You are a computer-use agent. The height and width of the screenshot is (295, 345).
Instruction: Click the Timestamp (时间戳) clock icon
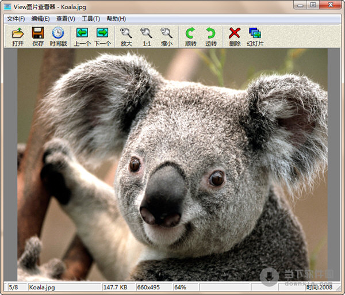pos(58,33)
